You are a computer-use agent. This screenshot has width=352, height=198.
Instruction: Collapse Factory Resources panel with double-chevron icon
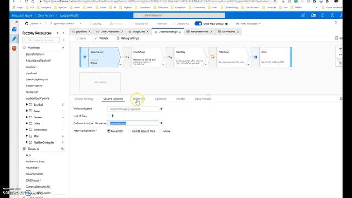[x=64, y=33]
